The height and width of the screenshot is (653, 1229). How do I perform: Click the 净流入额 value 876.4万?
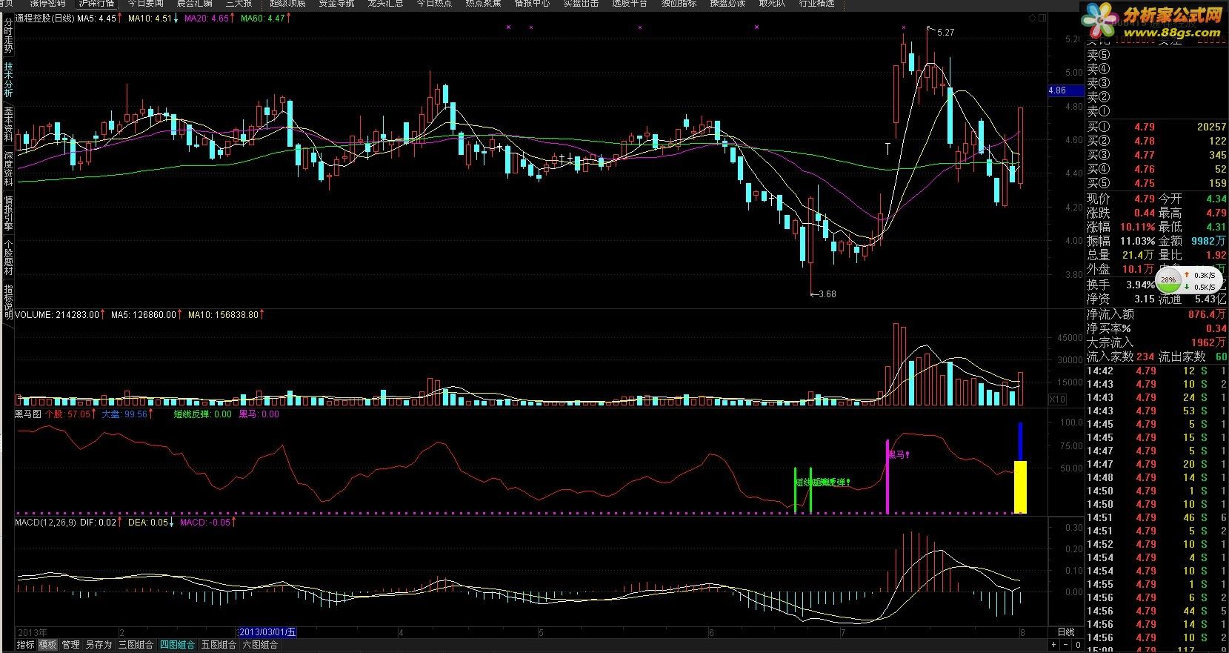(1208, 315)
